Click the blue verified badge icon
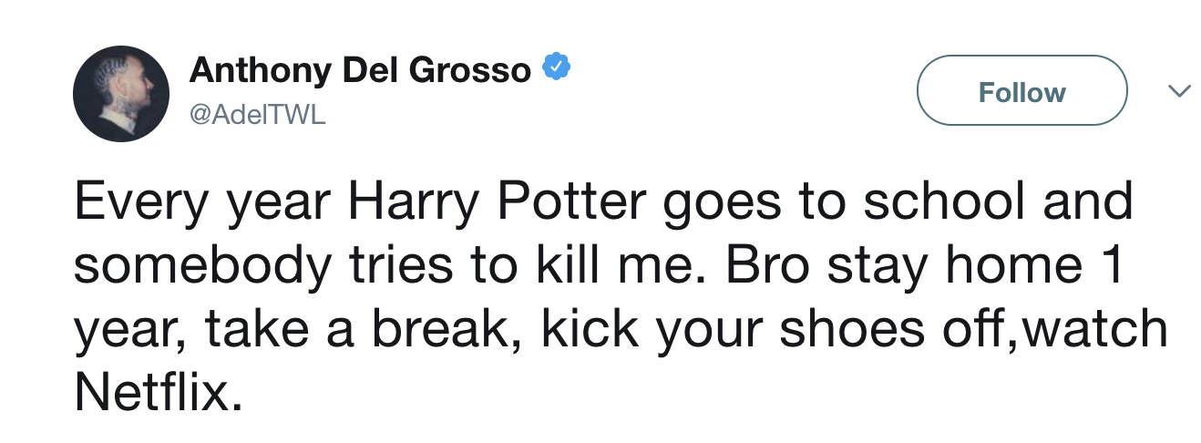 (x=557, y=68)
